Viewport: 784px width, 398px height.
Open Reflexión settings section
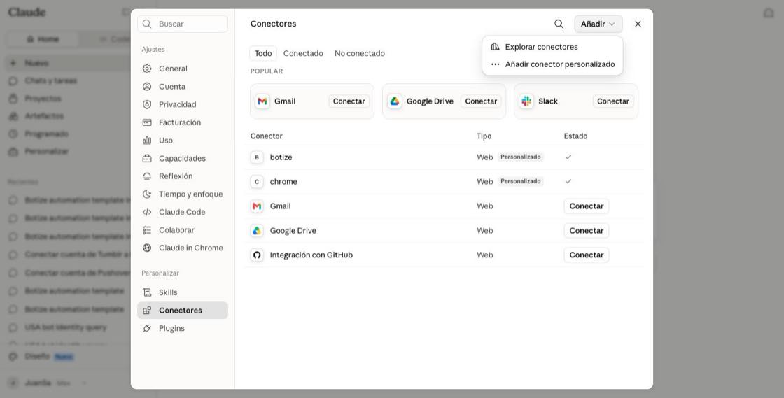183,176
